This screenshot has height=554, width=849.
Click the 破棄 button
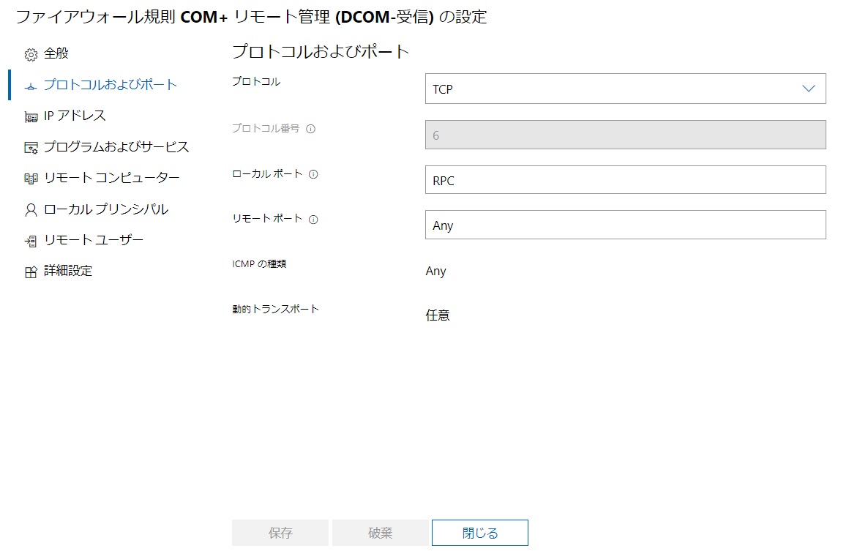(x=380, y=533)
